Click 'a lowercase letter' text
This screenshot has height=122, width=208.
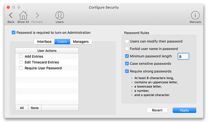[x=148, y=86]
